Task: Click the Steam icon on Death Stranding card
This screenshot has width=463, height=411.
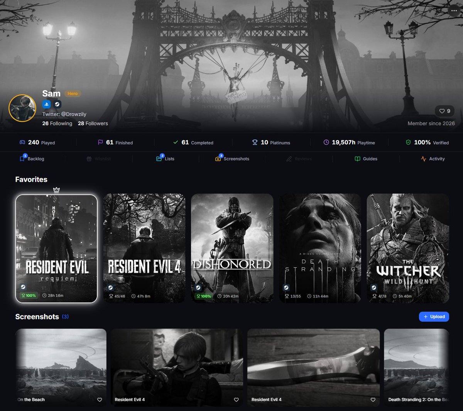Action: tap(286, 287)
